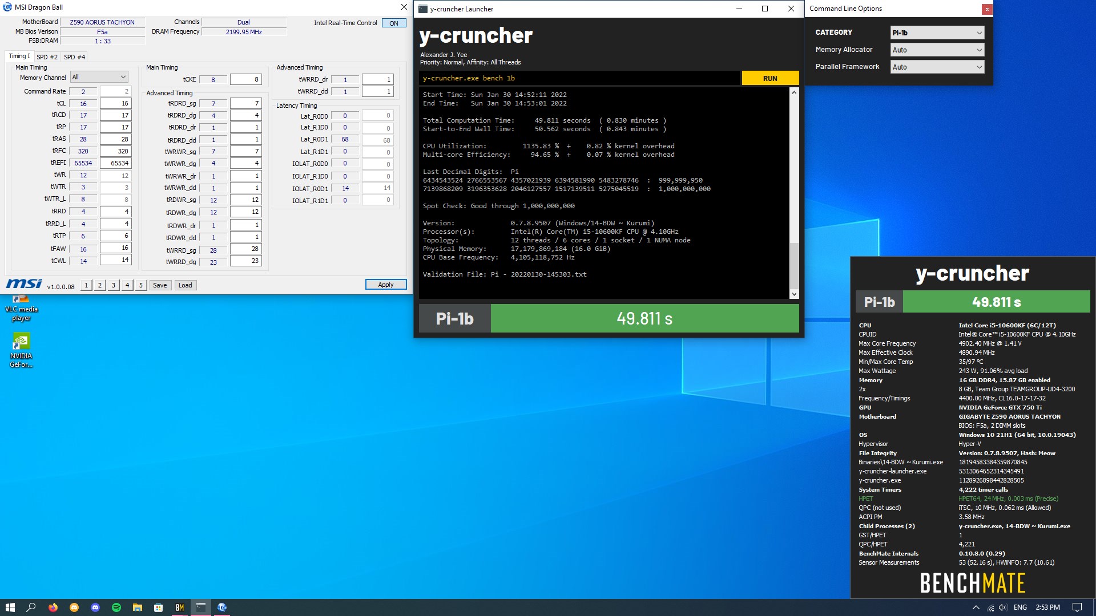Open the volume tray icon
The height and width of the screenshot is (616, 1096).
(1003, 607)
